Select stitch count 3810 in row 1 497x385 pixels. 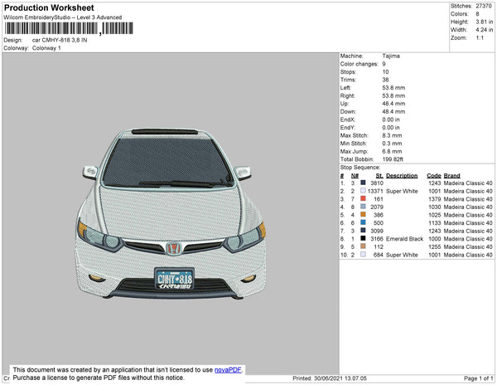tap(377, 183)
